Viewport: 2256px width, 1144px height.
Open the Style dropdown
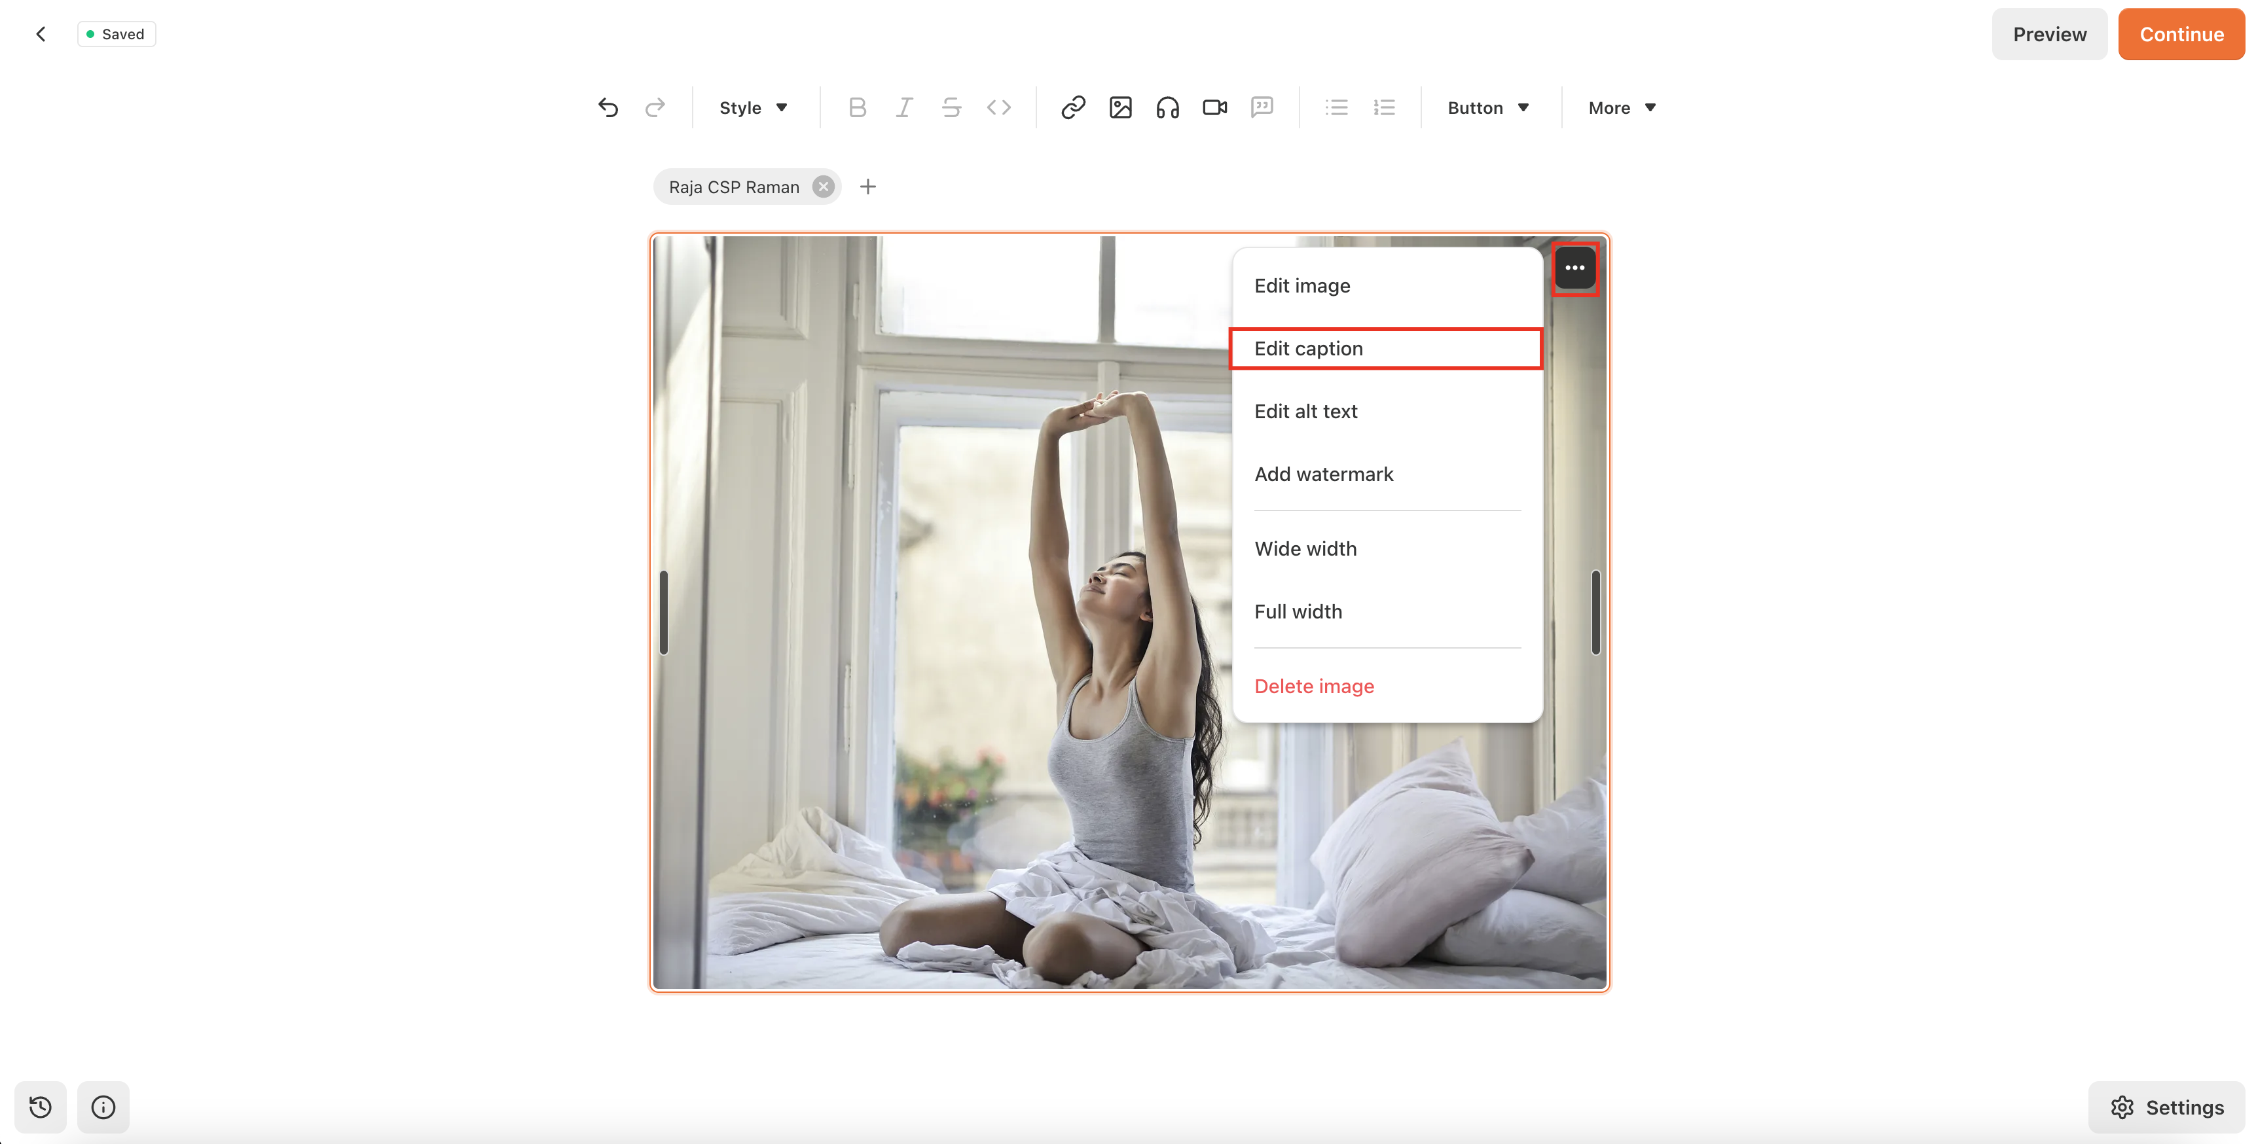tap(752, 108)
